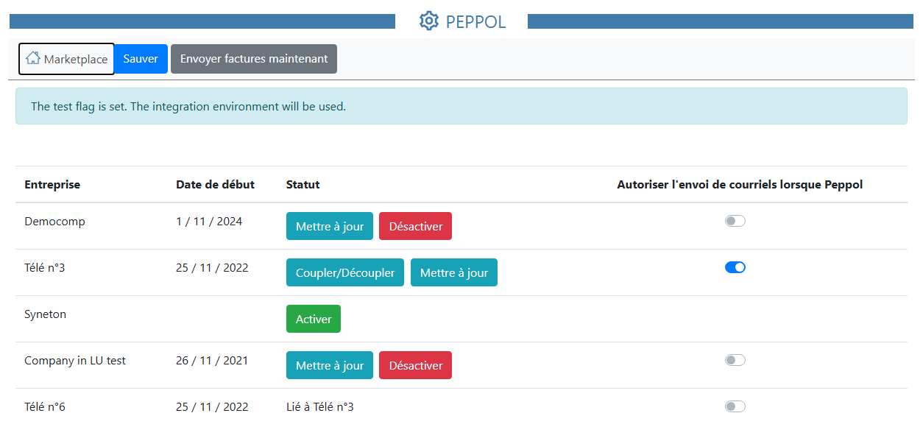
Task: Click the Entreprise column header
Action: 52,185
